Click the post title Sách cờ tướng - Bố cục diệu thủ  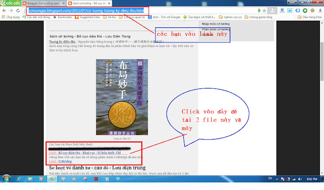click(x=90, y=36)
